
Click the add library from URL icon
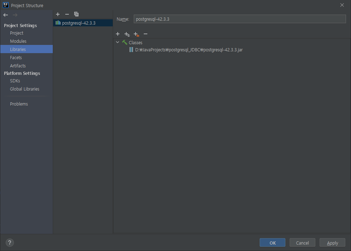coord(127,34)
